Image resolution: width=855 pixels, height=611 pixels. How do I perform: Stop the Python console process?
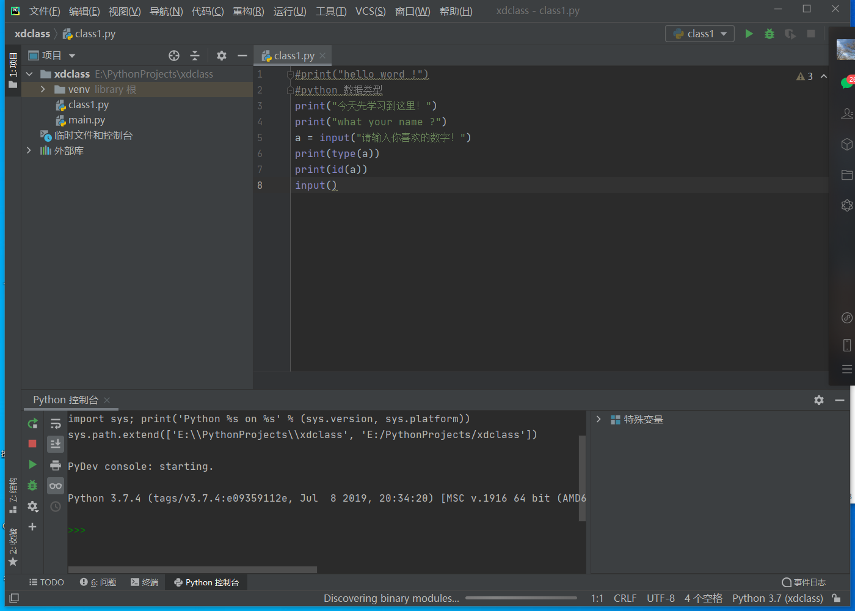coord(33,444)
